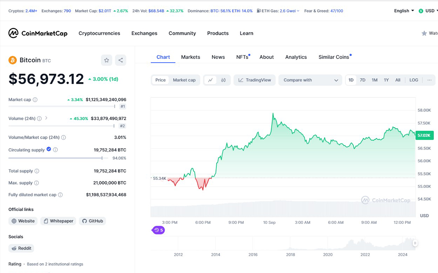This screenshot has width=438, height=273.
Task: Open Exchanges nav menu
Action: pyautogui.click(x=144, y=33)
